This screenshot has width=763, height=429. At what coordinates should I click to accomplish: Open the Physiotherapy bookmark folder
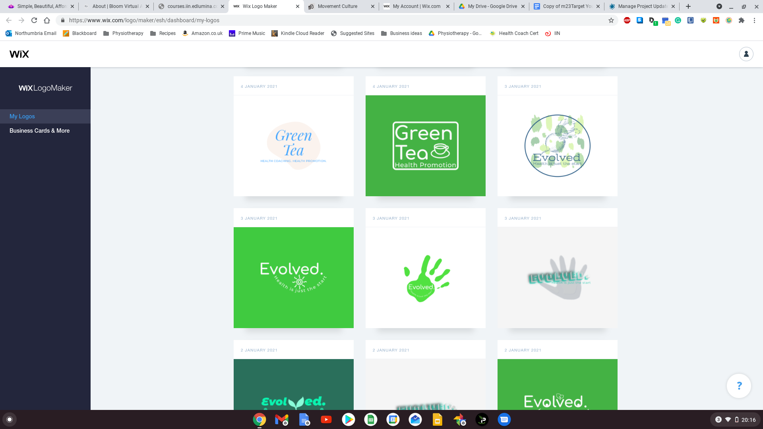click(123, 33)
